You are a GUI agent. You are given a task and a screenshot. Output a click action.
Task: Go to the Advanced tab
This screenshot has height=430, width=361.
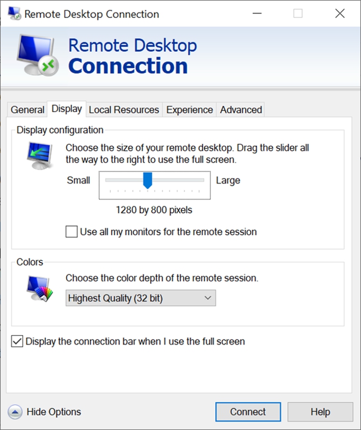click(x=241, y=110)
